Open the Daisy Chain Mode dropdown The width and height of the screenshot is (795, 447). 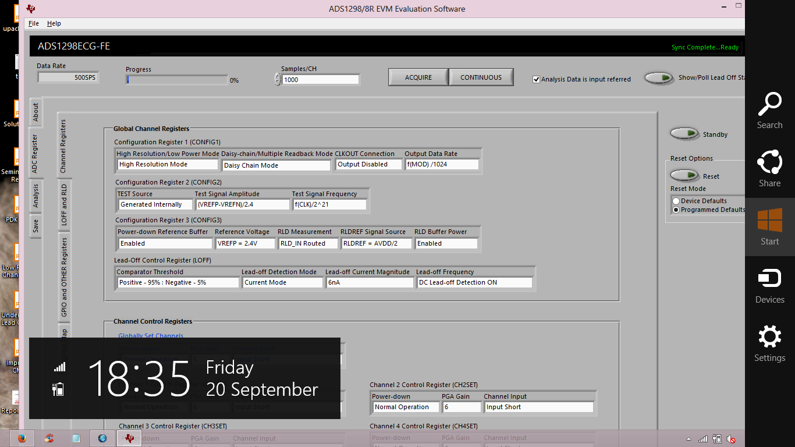point(276,165)
